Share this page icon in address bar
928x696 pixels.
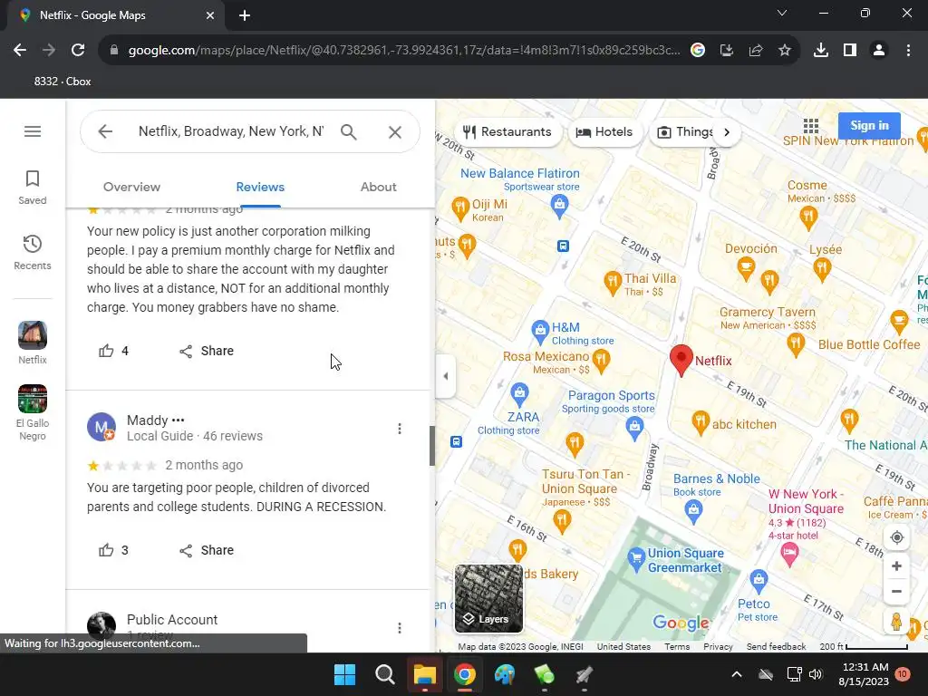(x=755, y=51)
